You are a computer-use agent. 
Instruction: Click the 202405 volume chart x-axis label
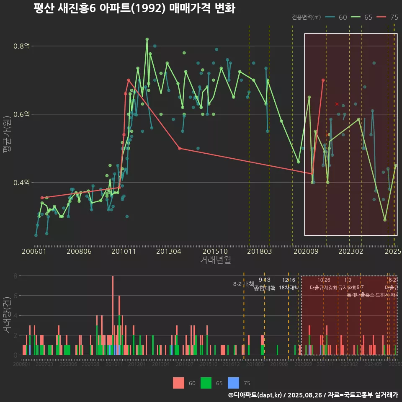click(x=373, y=364)
